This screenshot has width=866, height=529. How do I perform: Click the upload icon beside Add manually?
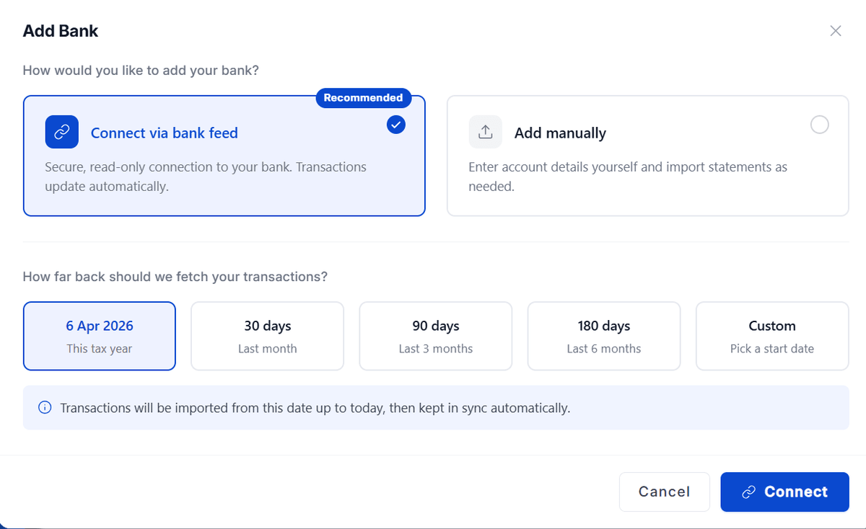(x=485, y=132)
